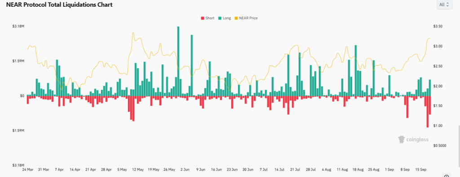The height and width of the screenshot is (177, 460).
Task: Click the $1.50 price axis label
Action: coord(438,106)
